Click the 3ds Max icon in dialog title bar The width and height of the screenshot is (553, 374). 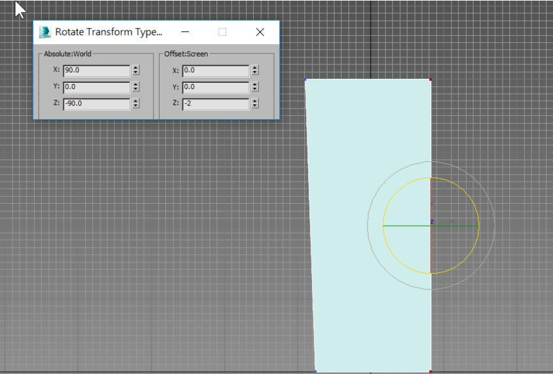point(45,32)
